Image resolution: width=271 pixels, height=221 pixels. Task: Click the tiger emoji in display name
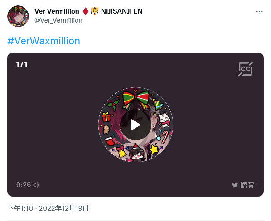pos(95,11)
